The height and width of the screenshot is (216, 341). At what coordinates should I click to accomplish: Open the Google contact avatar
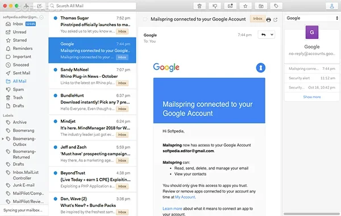coord(312,32)
